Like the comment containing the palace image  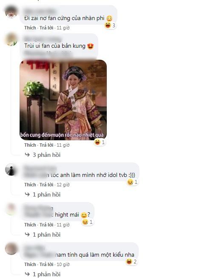pyautogui.click(x=30, y=145)
